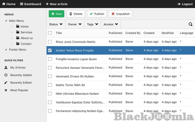This screenshot has width=195, height=122.
Task: Click the Contact folder icon
Action: pos(18,44)
